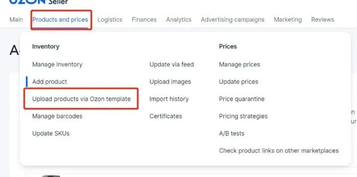Go to the Analytics tab
Image resolution: width=357 pixels, height=177 pixels.
point(178,19)
